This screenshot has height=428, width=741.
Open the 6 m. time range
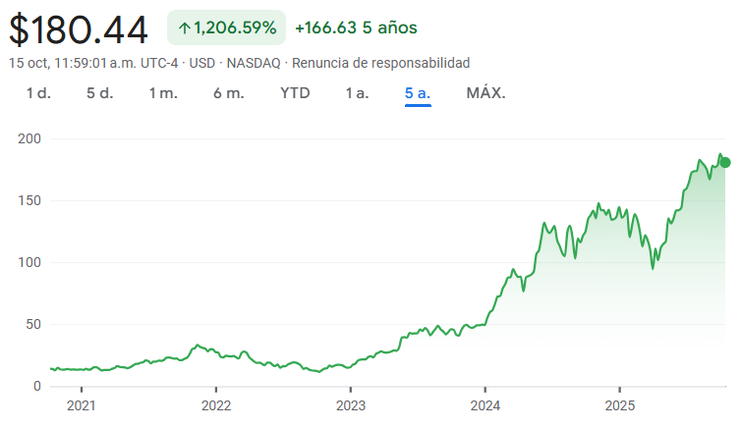228,93
